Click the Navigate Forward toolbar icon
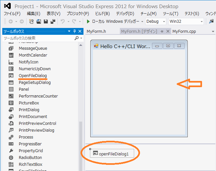Screen dimensions: 216x171 point(22,21)
